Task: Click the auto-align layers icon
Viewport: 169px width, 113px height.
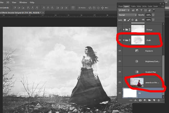Action: pyautogui.click(x=73, y=8)
